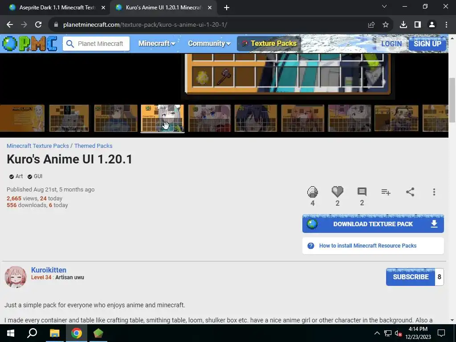The width and height of the screenshot is (456, 342).
Task: Open Chrome profile avatar icon
Action: 432,25
